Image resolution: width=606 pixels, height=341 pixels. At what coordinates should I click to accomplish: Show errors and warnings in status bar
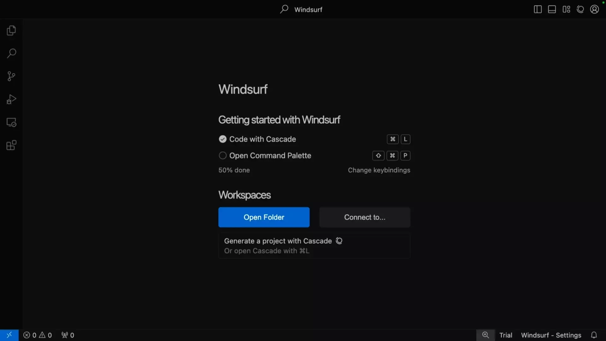[37, 335]
